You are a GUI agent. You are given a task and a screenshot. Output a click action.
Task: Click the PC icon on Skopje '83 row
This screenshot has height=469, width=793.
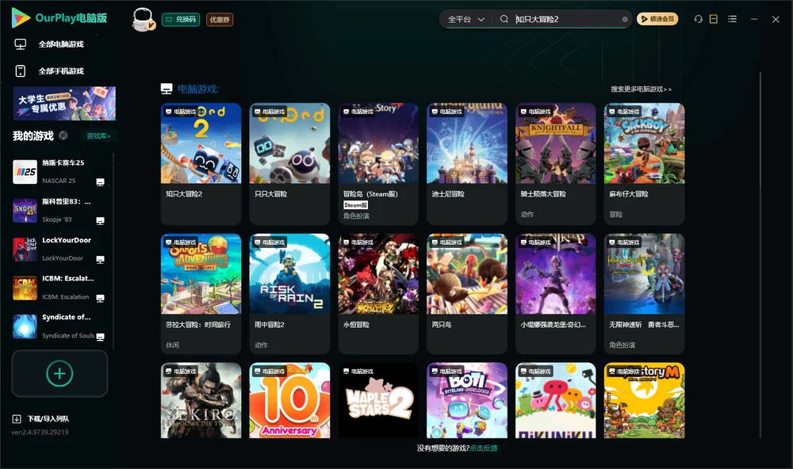point(100,221)
